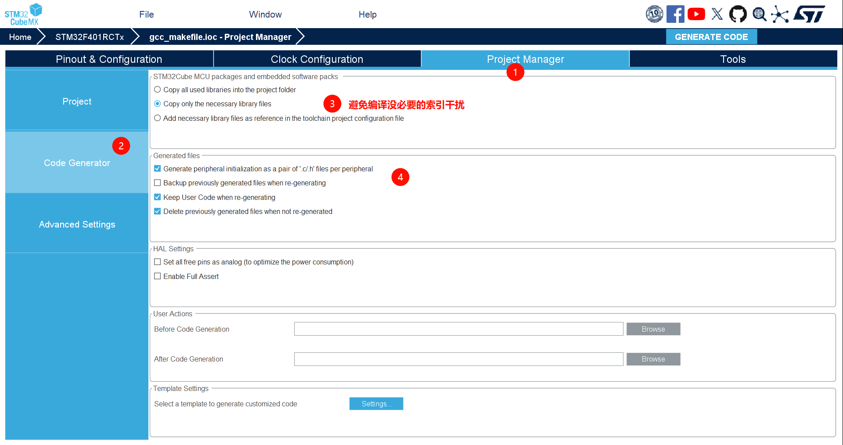The image size is (843, 445).
Task: Enable Set all free pins as analog
Action: click(x=158, y=262)
